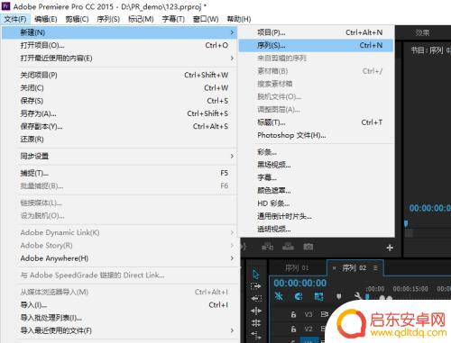The width and height of the screenshot is (451, 343).
Task: Open the 效果 panel tab
Action: (x=422, y=32)
